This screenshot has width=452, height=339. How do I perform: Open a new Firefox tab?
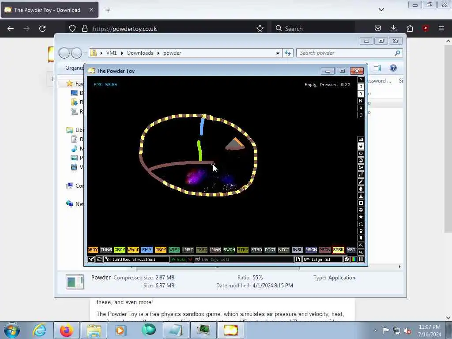[108, 10]
